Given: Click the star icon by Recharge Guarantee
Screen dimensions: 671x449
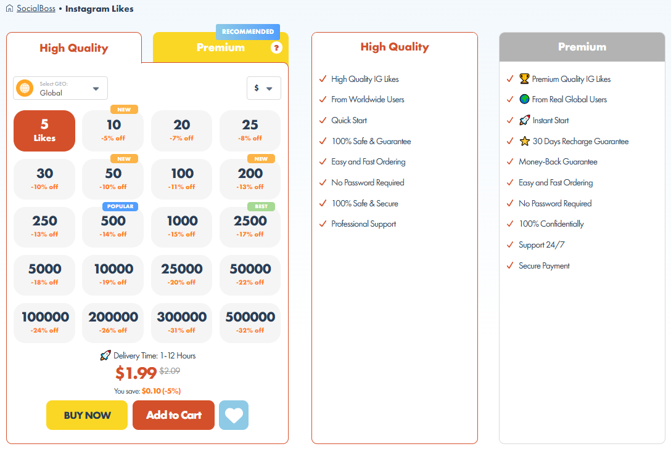Looking at the screenshot, I should (524, 141).
